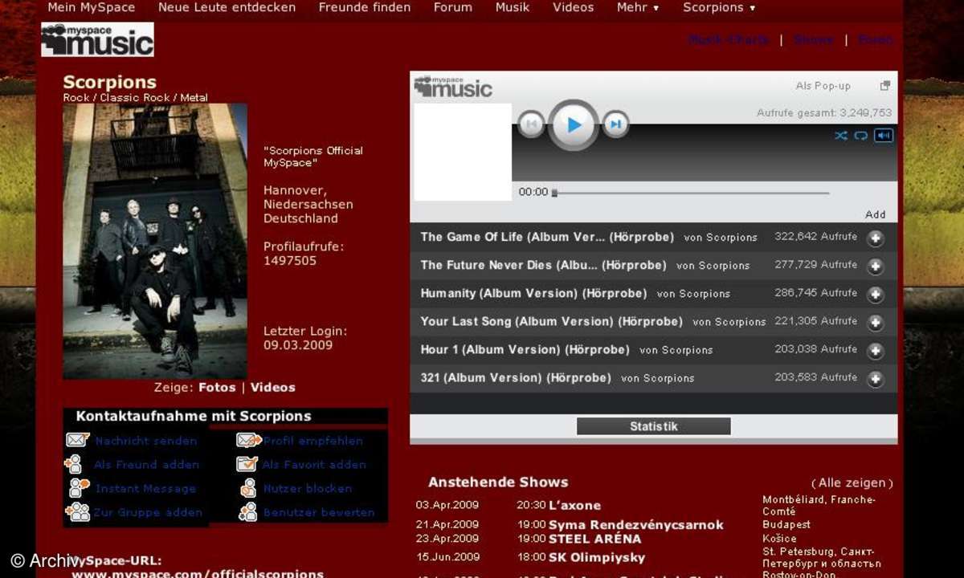Image resolution: width=964 pixels, height=578 pixels.
Task: Toggle repeat mode in the player
Action: coord(860,135)
